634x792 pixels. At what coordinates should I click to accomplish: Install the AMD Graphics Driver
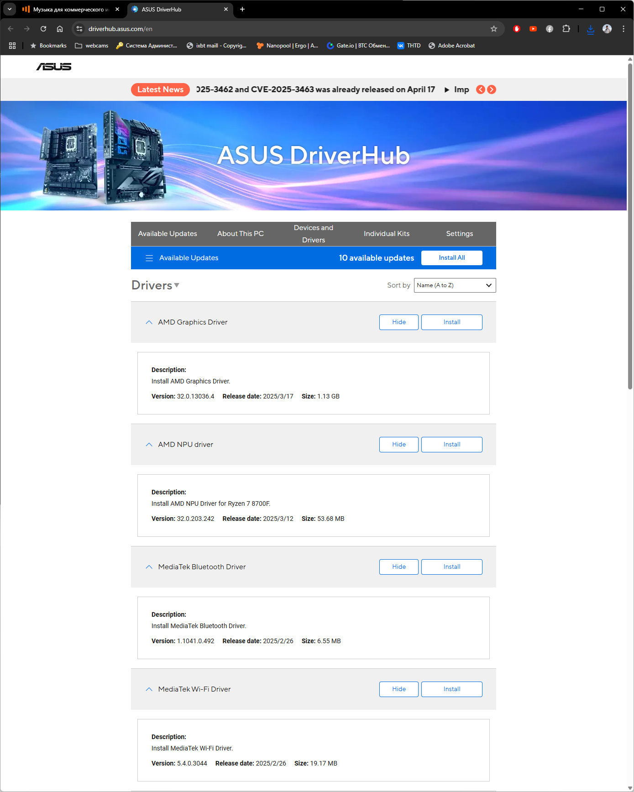452,322
